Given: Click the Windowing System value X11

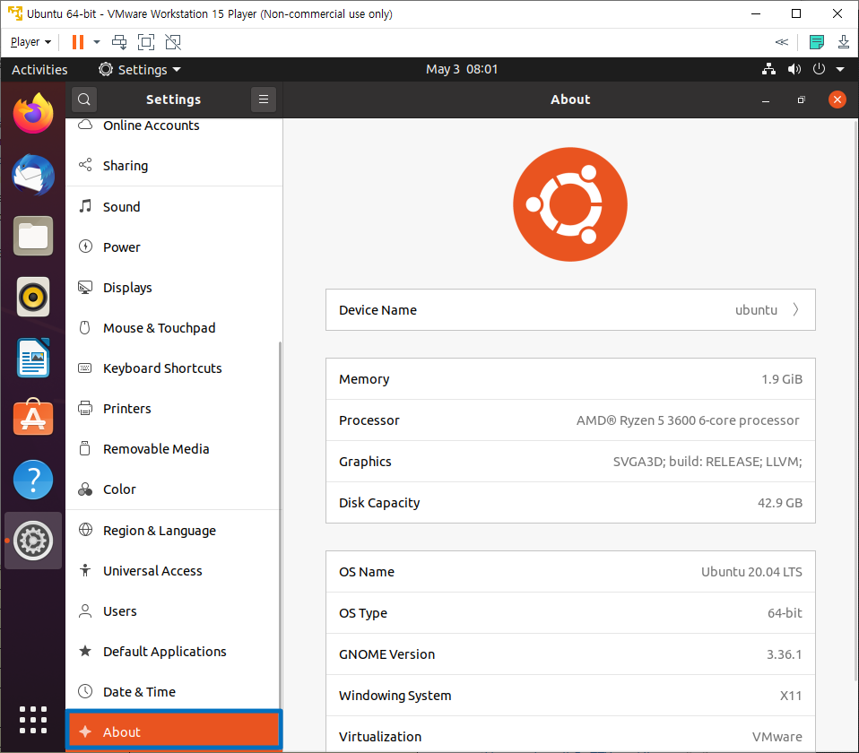Looking at the screenshot, I should pyautogui.click(x=791, y=696).
